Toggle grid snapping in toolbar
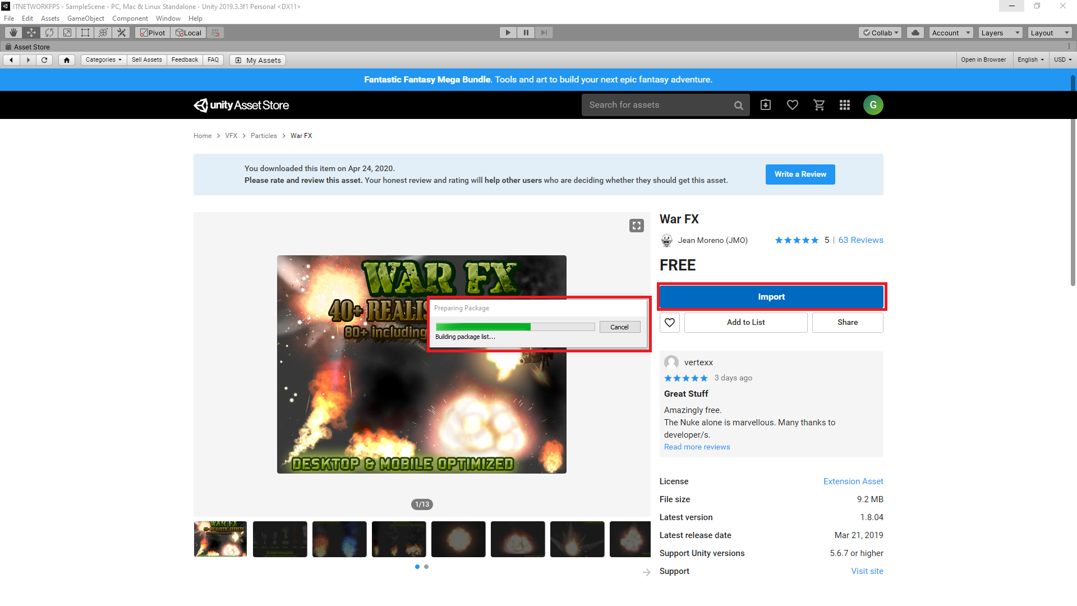Image resolution: width=1077 pixels, height=606 pixels. [x=215, y=32]
